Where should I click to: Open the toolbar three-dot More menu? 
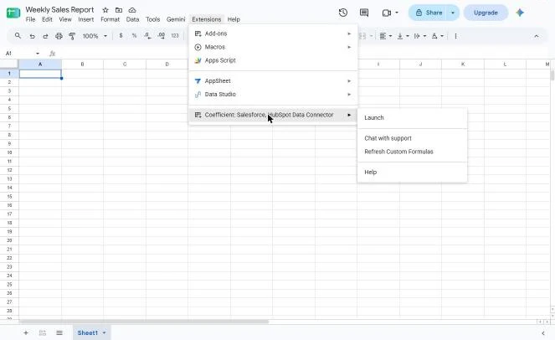(x=455, y=36)
